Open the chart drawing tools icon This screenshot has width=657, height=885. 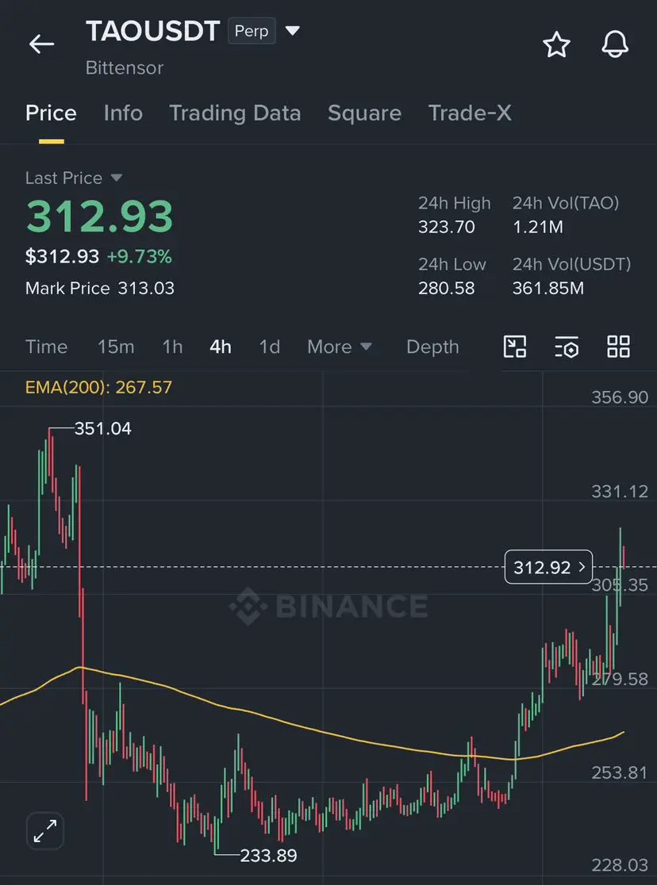coord(515,346)
